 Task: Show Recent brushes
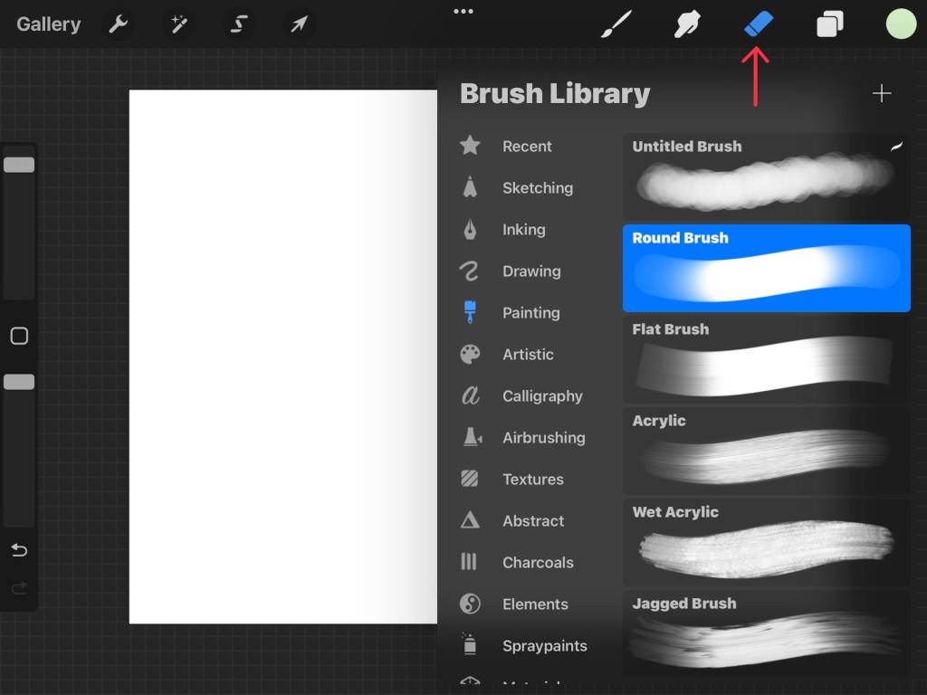click(x=527, y=147)
